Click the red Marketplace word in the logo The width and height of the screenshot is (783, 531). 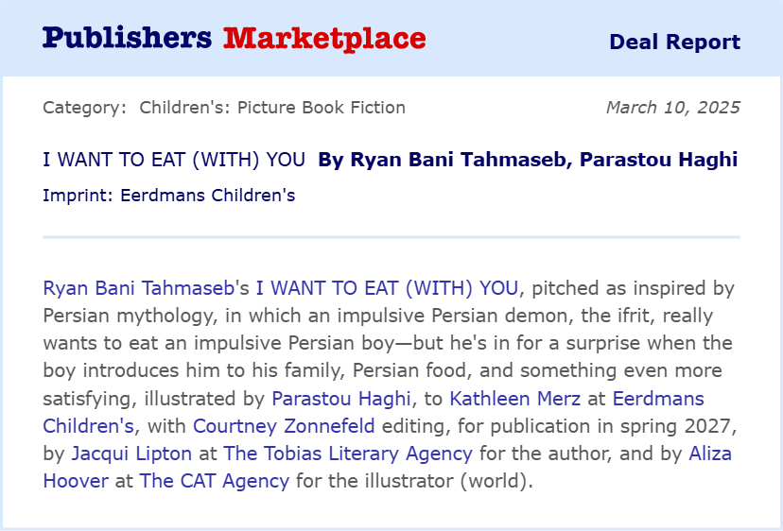click(x=324, y=39)
